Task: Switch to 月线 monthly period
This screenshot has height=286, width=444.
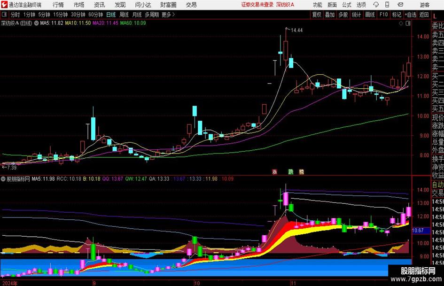Action: (137, 15)
